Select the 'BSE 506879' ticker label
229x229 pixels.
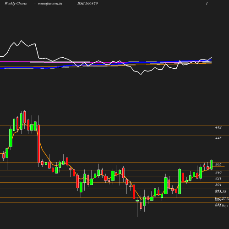[87, 3]
